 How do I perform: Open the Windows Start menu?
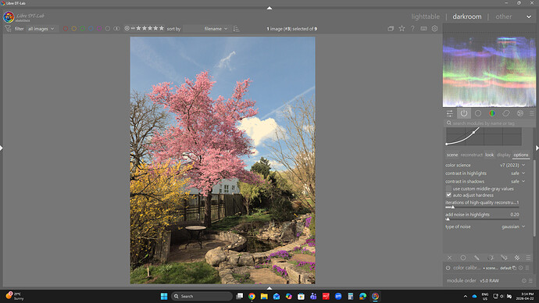pyautogui.click(x=164, y=296)
